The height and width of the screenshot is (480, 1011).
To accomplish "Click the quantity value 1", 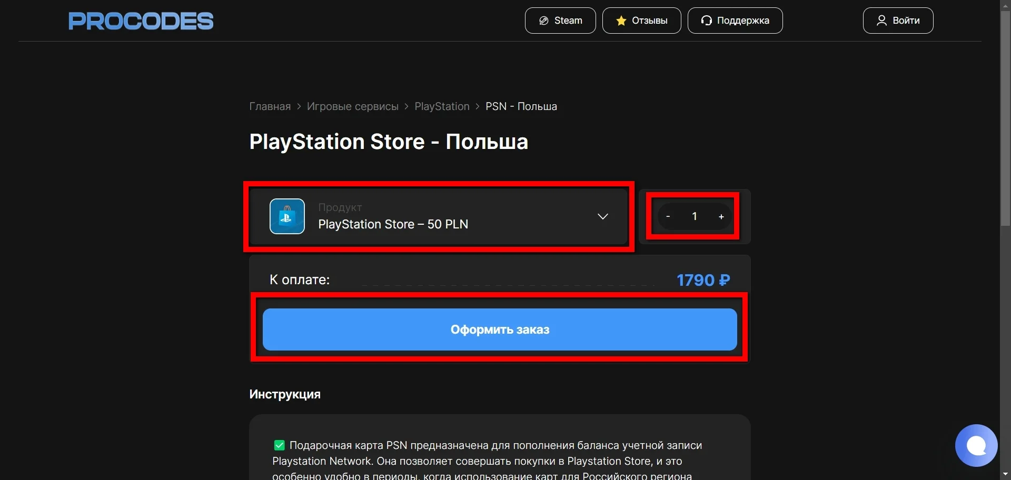I will coord(695,216).
